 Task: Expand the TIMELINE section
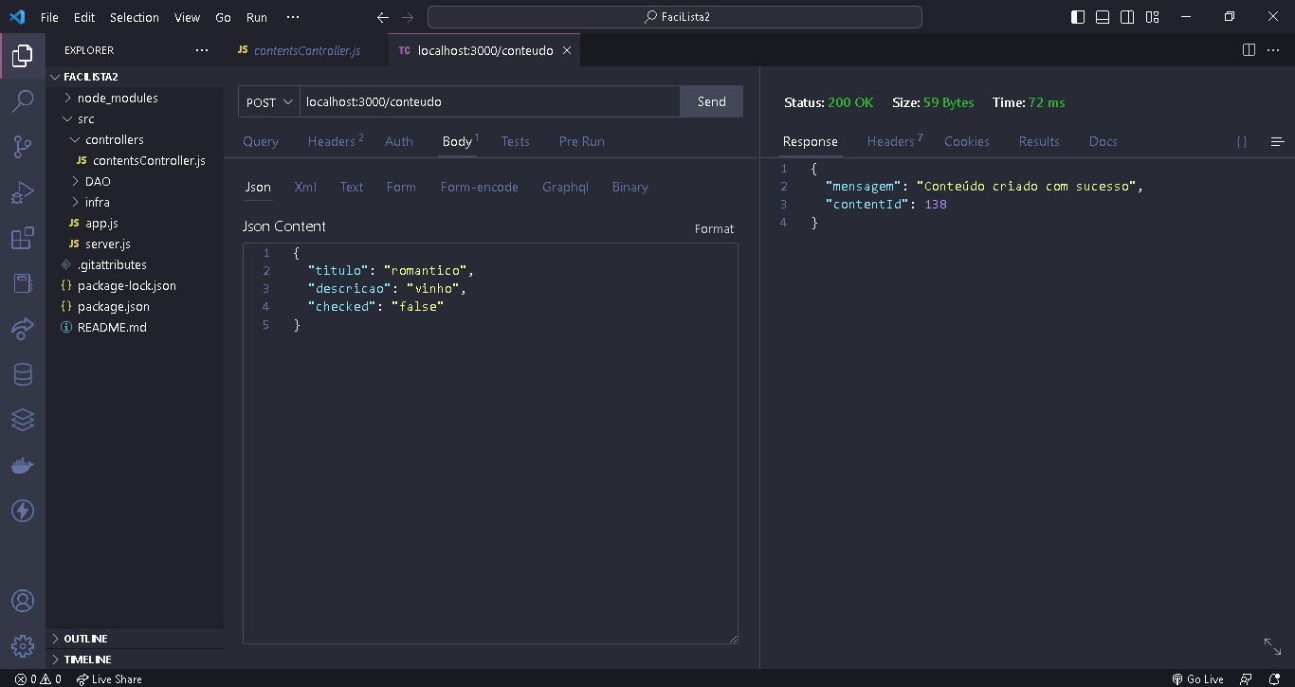(135, 660)
